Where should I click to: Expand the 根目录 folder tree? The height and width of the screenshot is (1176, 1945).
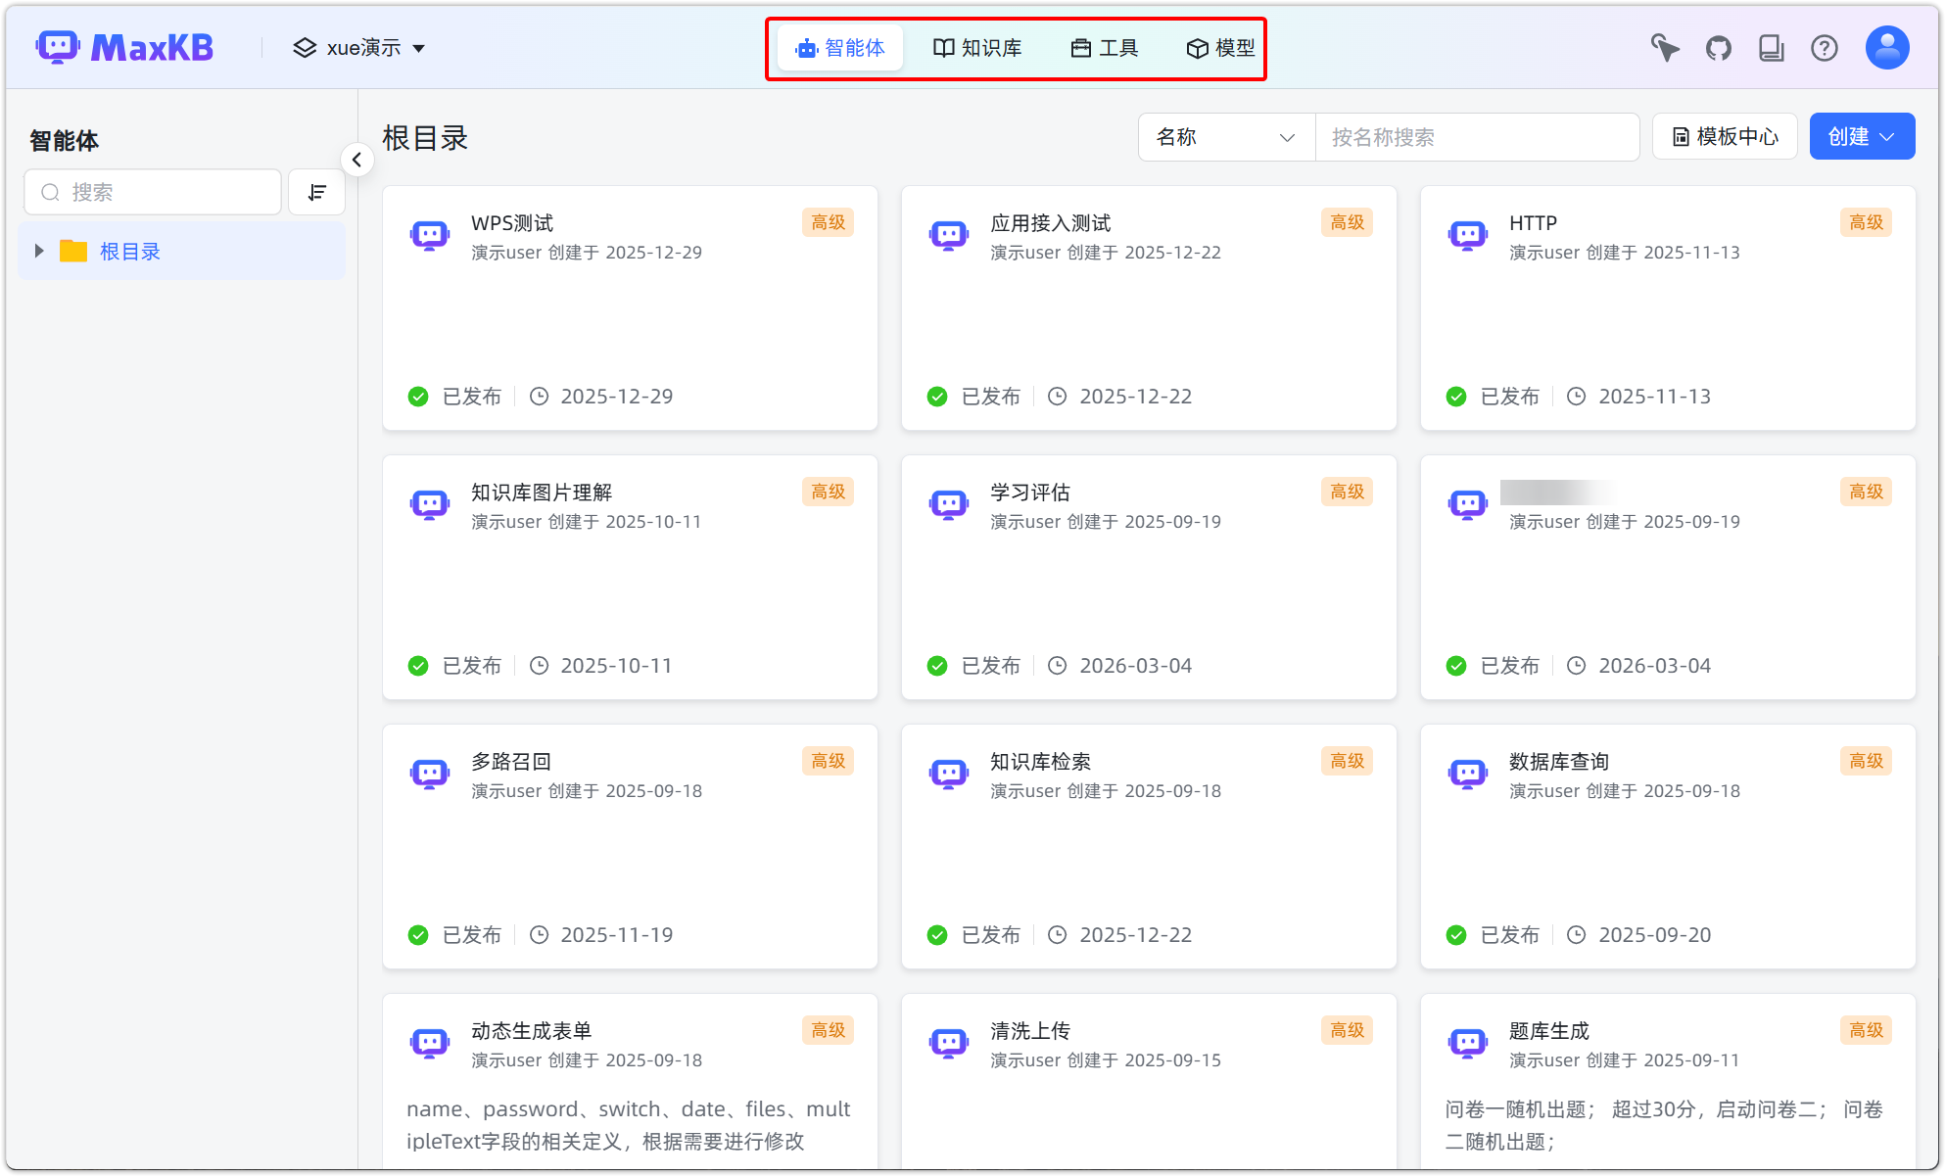39,251
